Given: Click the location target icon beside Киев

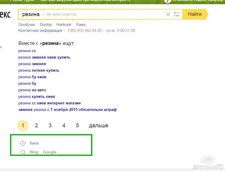Looking at the screenshot, I should tap(23, 143).
